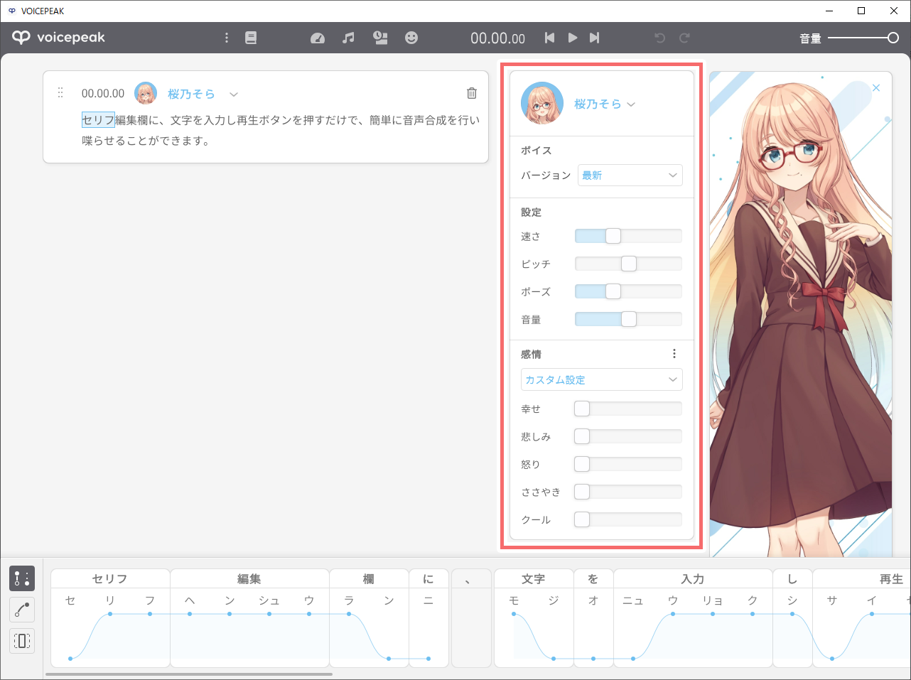Click the large avatar in the settings panel

pyautogui.click(x=542, y=103)
